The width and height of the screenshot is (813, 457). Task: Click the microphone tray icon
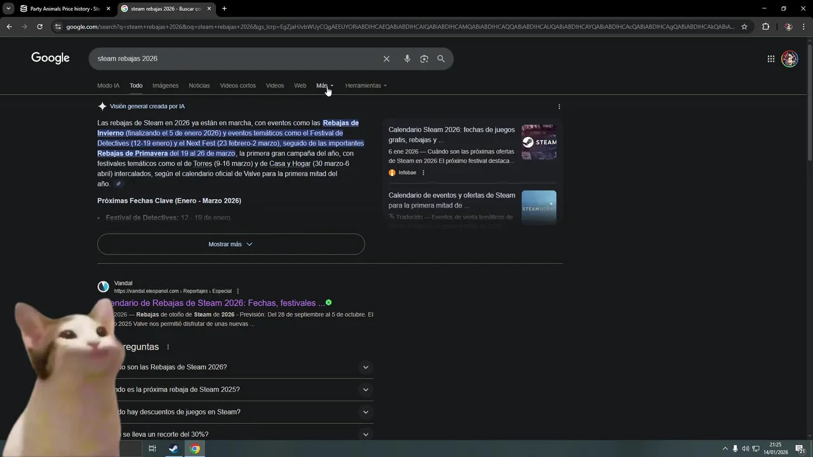(736, 449)
